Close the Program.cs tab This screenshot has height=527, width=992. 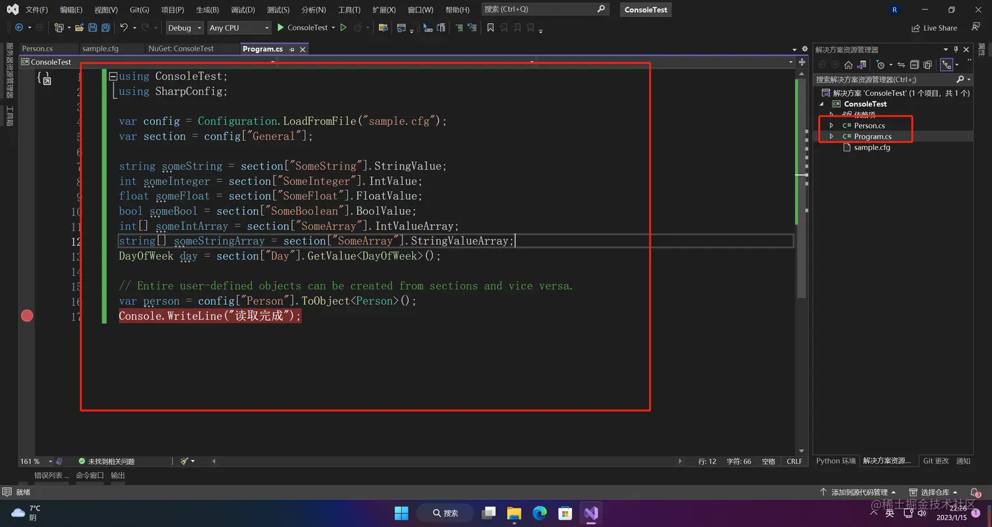[302, 49]
